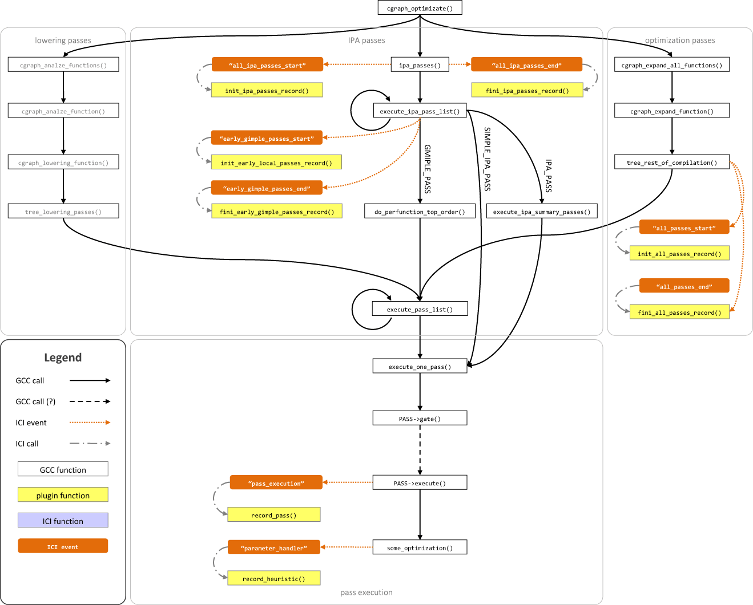Click the PASS->execute() box
The height and width of the screenshot is (605, 753).
(x=420, y=482)
